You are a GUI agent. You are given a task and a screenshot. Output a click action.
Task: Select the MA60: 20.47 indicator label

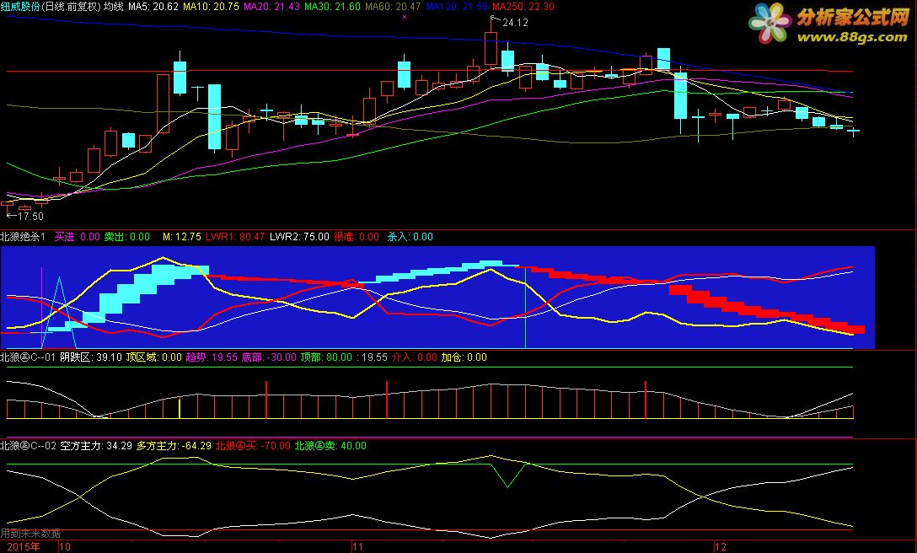coord(393,7)
